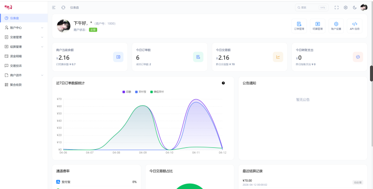The width and height of the screenshot is (373, 189).
Task: Click the refresh page icon in the header
Action: pyautogui.click(x=63, y=8)
